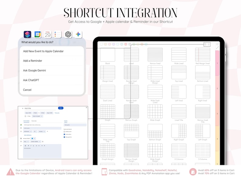Click the Add guests input field
The height and width of the screenshot is (178, 241).
click(75, 125)
